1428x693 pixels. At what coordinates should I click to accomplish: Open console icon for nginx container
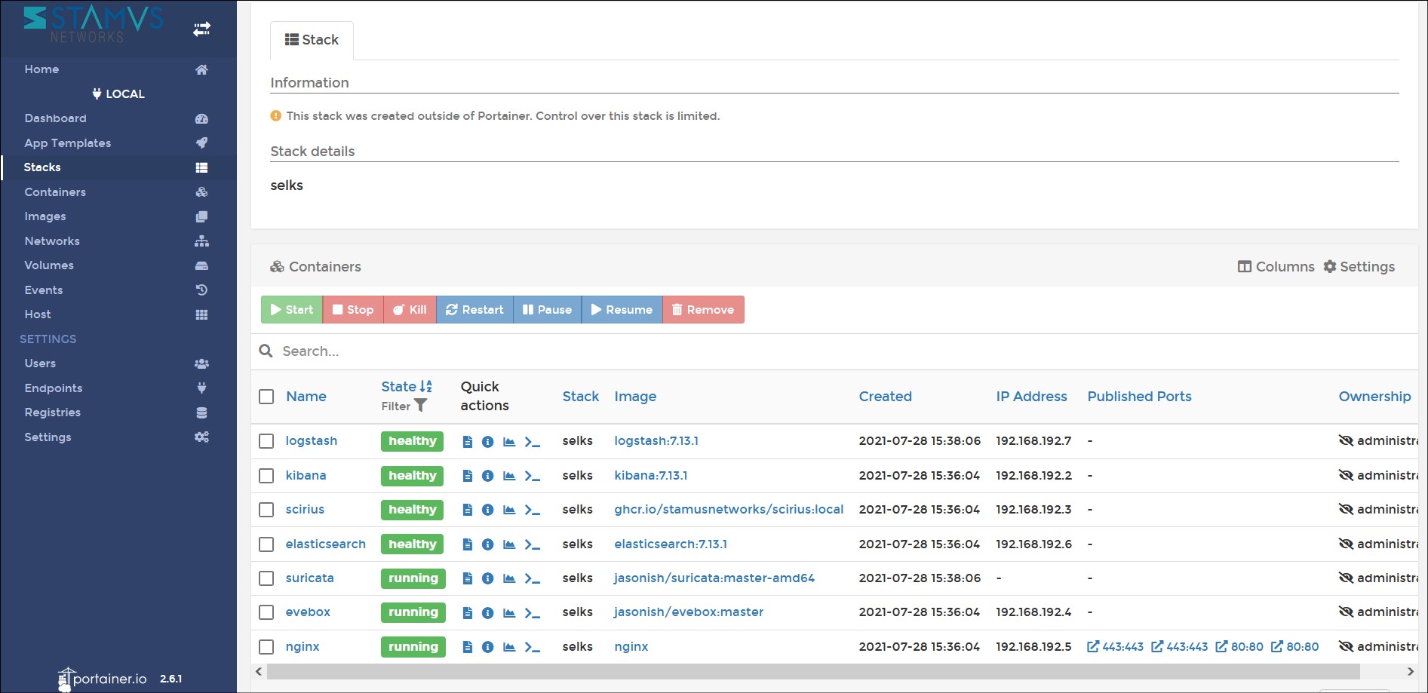point(533,647)
